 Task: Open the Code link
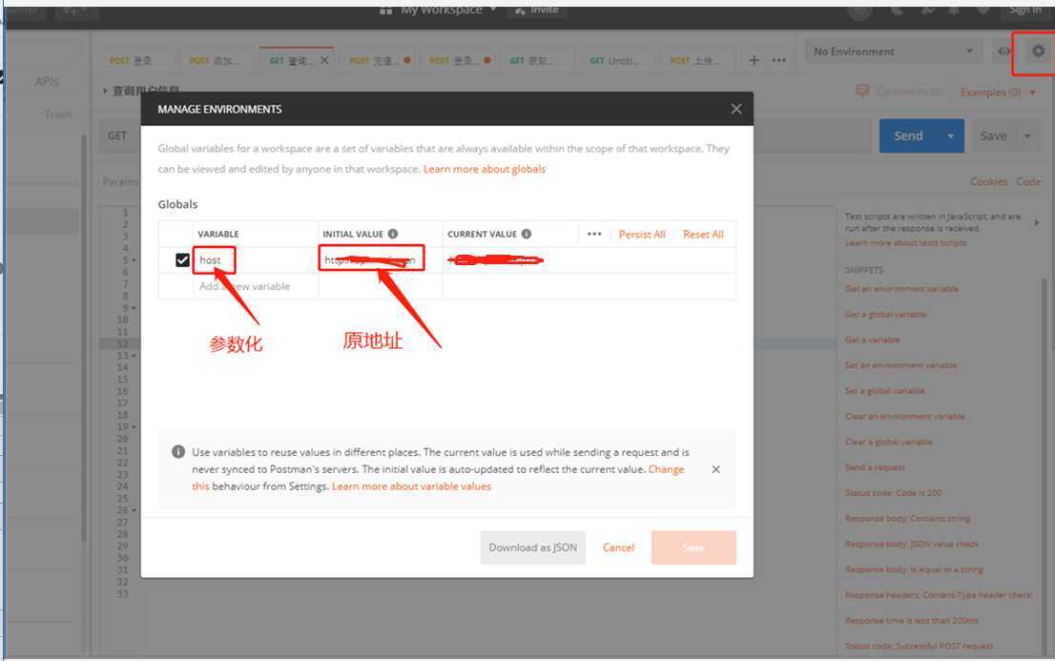click(1028, 182)
